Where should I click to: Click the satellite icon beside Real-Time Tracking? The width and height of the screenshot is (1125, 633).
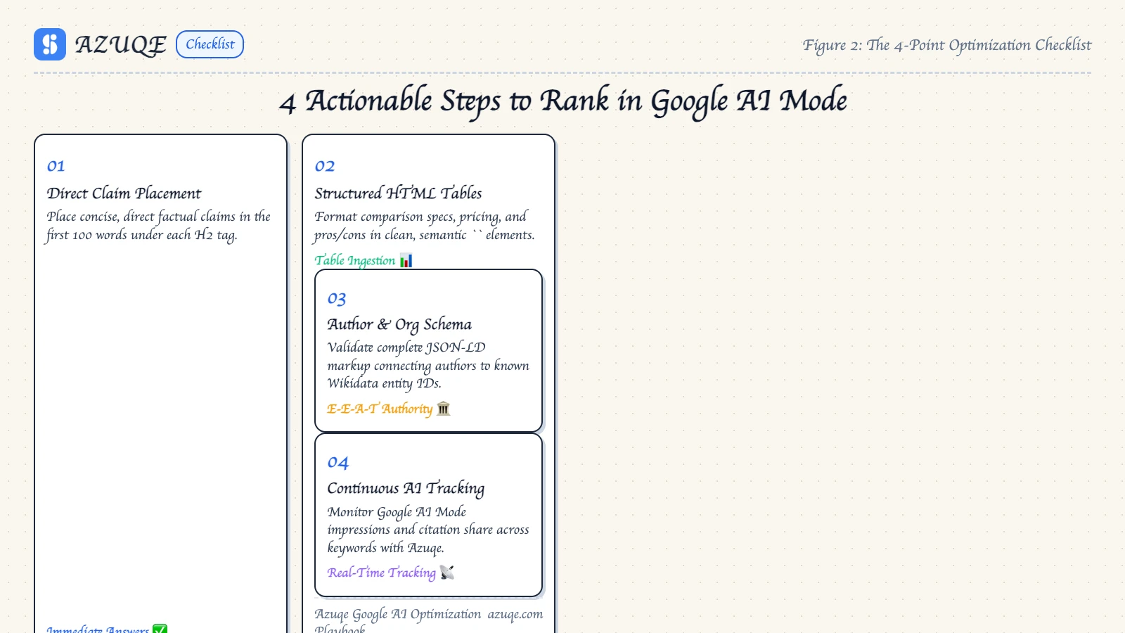(447, 573)
